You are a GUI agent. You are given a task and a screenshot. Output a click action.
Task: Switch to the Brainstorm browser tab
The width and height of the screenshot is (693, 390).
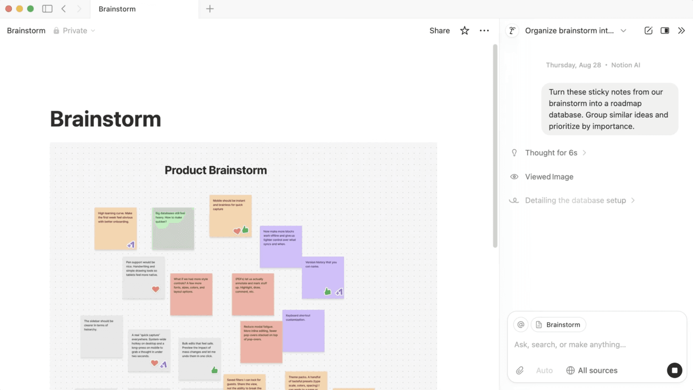pos(117,9)
